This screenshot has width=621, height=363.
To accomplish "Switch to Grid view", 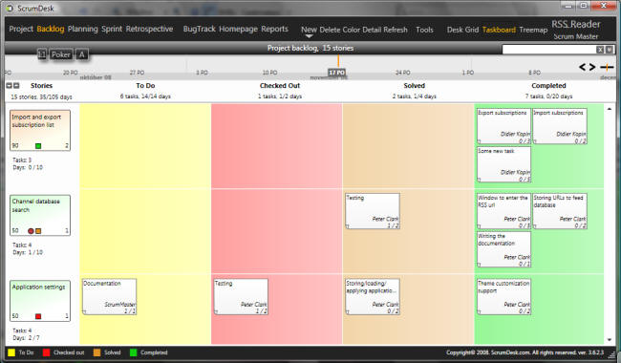I will [x=472, y=30].
